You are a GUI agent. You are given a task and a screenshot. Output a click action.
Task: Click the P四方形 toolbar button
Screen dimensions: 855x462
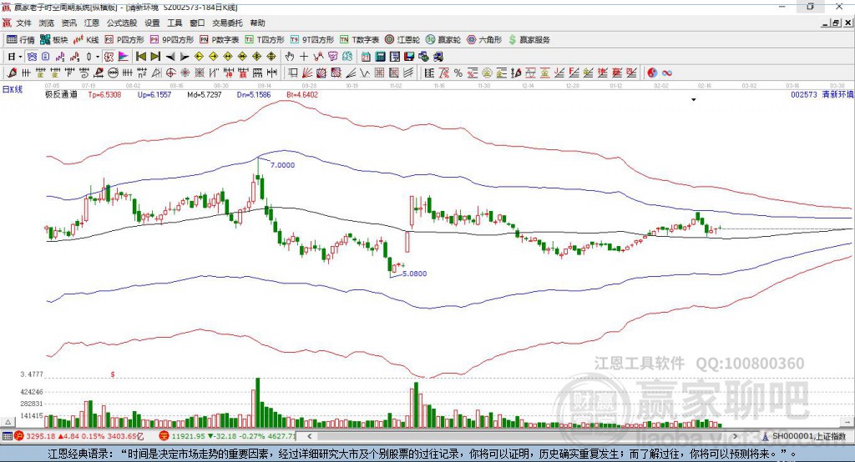click(124, 39)
